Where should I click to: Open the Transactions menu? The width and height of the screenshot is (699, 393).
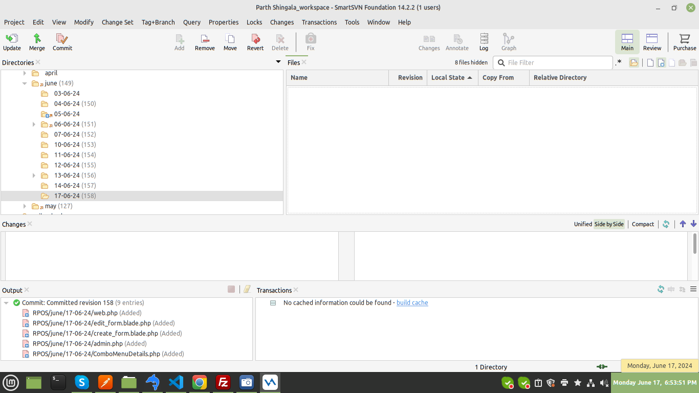319,22
